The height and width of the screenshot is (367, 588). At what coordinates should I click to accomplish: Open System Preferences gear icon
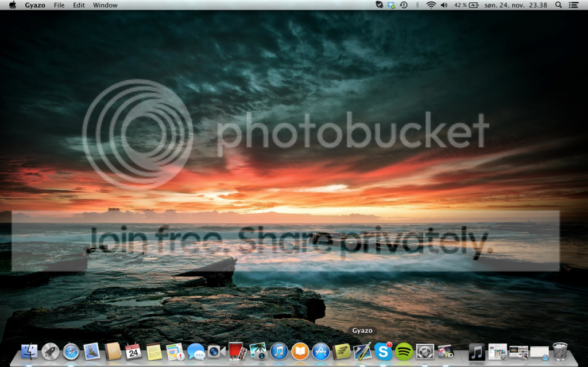425,352
